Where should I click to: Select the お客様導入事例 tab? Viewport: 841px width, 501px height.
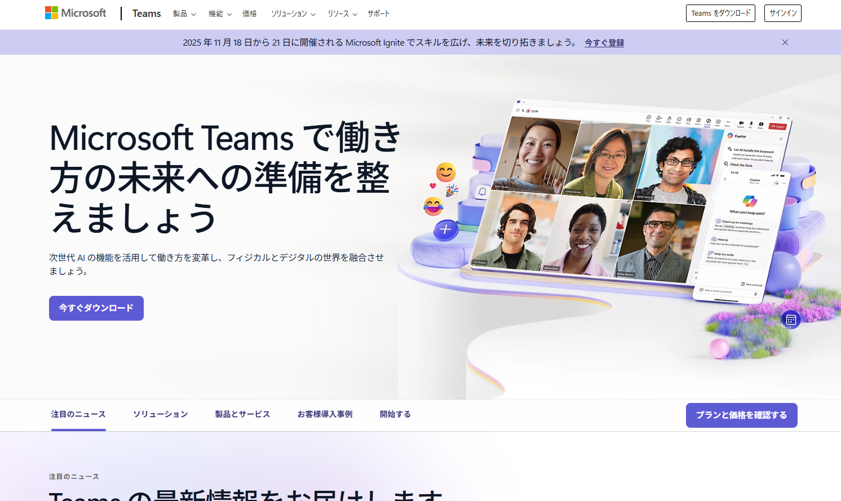coord(325,414)
